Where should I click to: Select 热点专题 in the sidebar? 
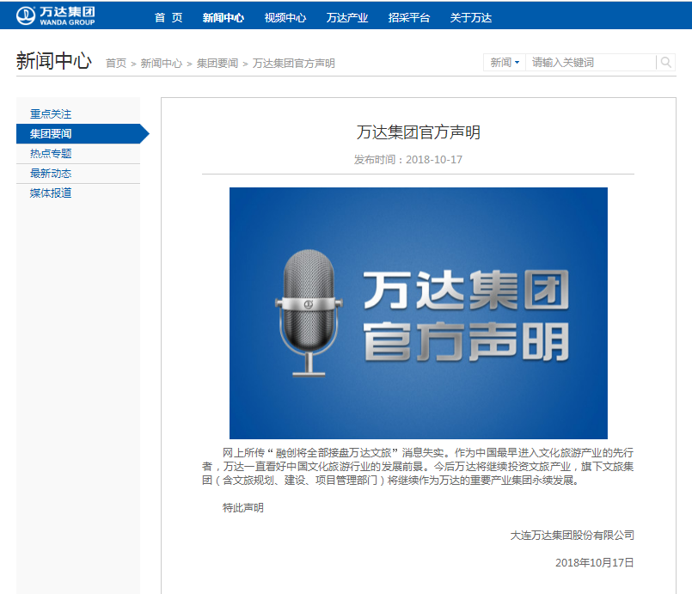(51, 153)
